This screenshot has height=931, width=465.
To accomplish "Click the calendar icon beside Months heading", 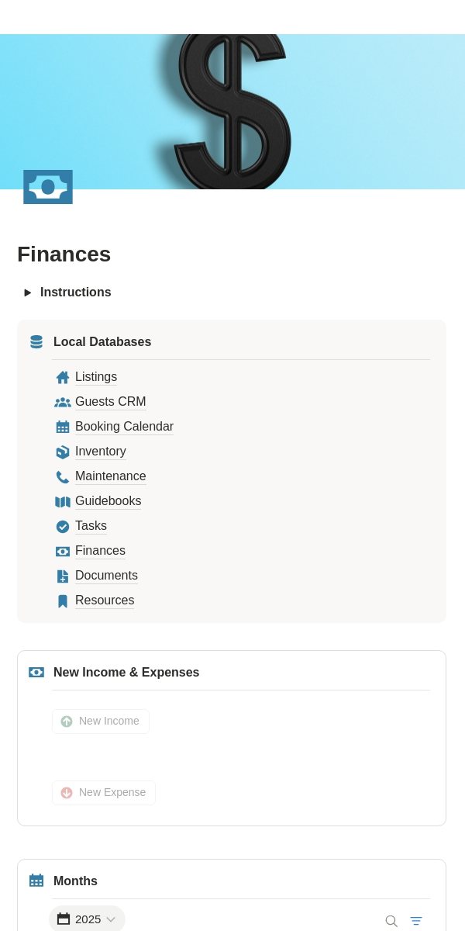I will [x=36, y=881].
